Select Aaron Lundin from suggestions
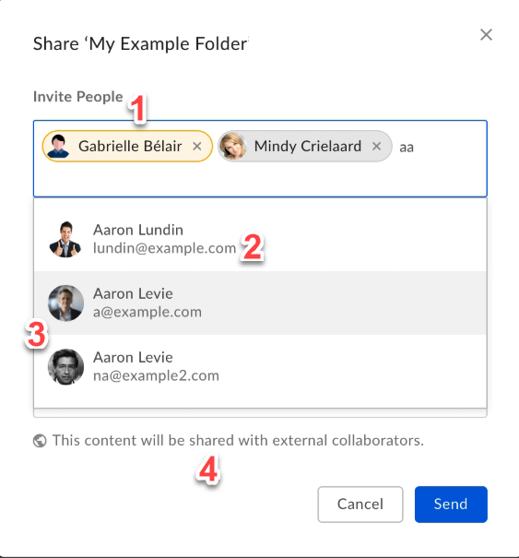The width and height of the screenshot is (519, 558). click(x=260, y=239)
